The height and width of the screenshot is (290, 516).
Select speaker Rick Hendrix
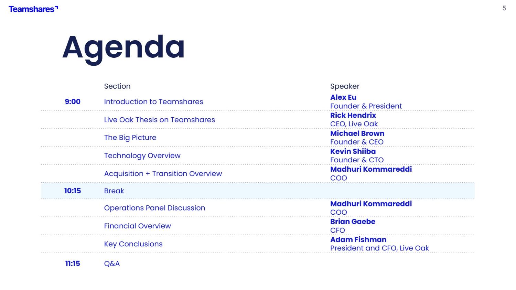pyautogui.click(x=353, y=115)
